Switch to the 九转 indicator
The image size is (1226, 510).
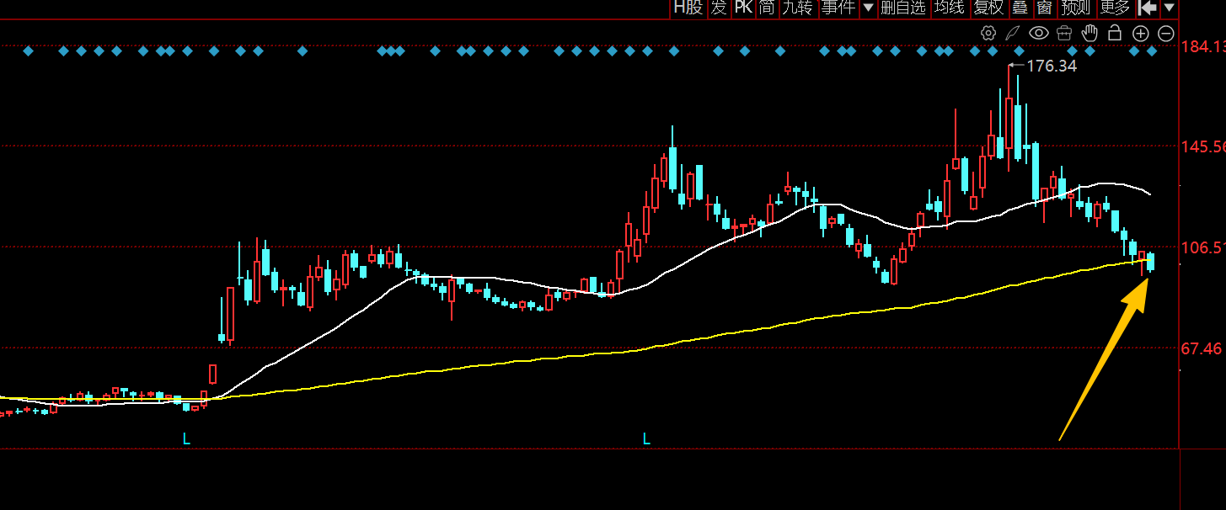tap(797, 8)
